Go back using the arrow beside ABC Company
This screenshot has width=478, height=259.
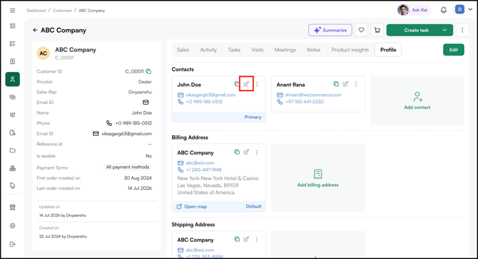[36, 30]
